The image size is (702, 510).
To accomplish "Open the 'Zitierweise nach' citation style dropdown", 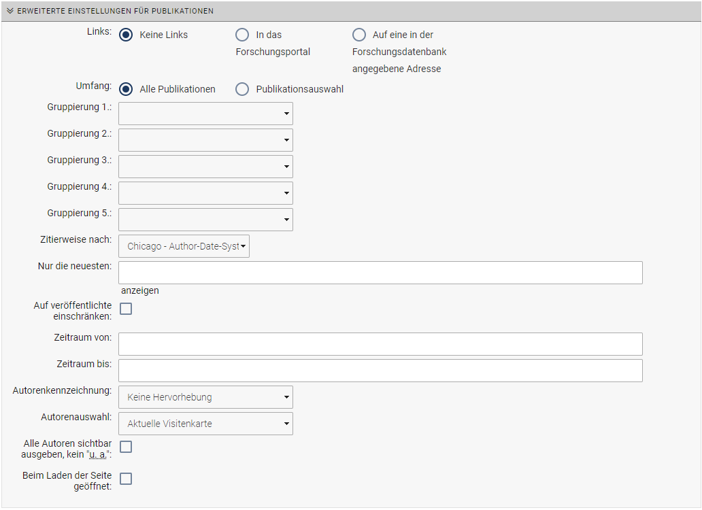I will pos(184,246).
